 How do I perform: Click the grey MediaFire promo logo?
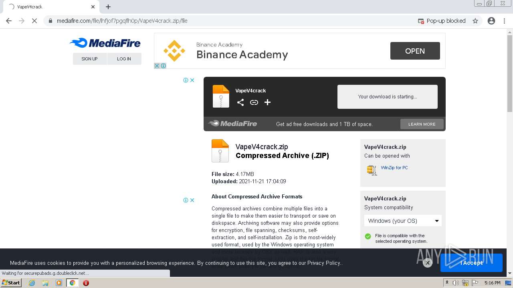tap(232, 124)
